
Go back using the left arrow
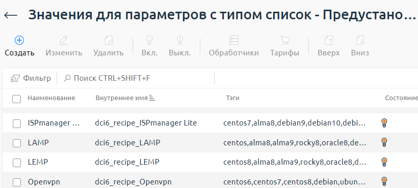coord(11,15)
